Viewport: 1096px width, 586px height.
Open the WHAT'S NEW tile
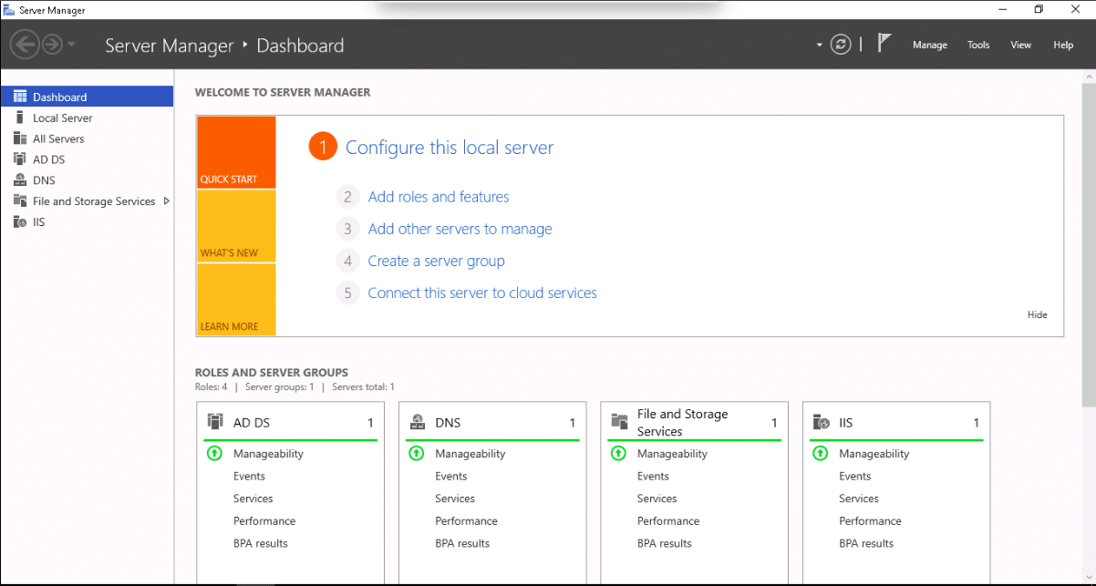(x=236, y=226)
